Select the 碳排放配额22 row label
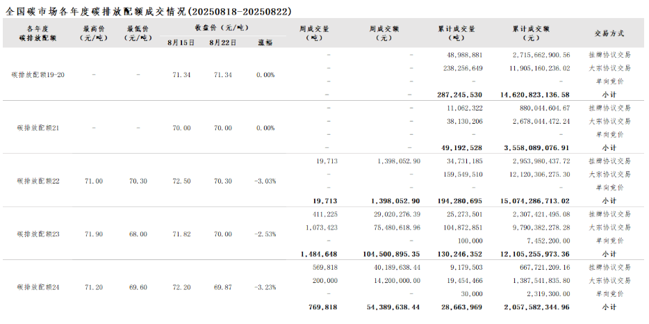This screenshot has width=649, height=324. (x=38, y=181)
